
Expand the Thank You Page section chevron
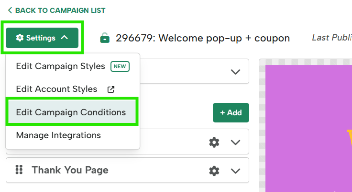pyautogui.click(x=235, y=171)
